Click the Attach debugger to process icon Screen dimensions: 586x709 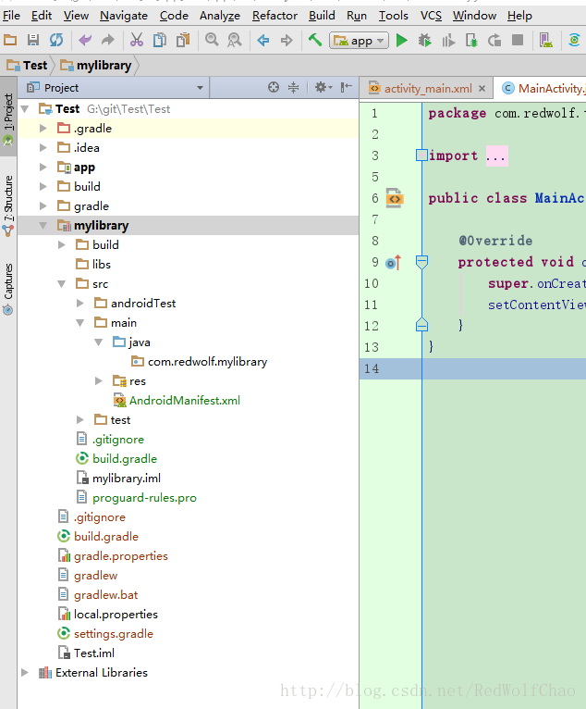[x=471, y=40]
